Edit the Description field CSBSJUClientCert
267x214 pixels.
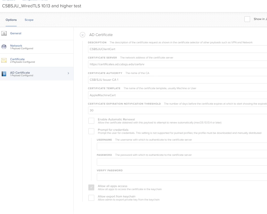(178, 49)
